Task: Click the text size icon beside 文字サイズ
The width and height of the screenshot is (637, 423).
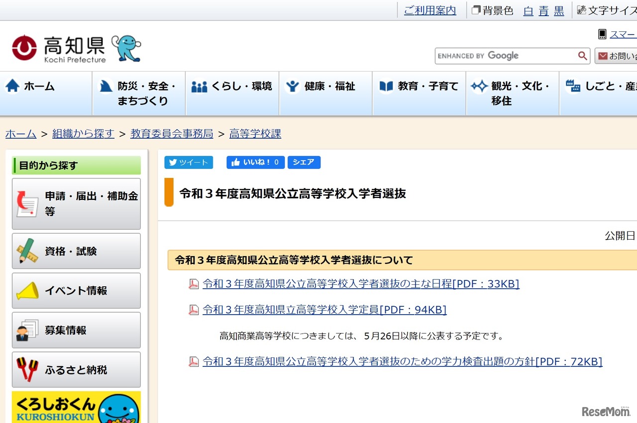Action: coord(581,10)
